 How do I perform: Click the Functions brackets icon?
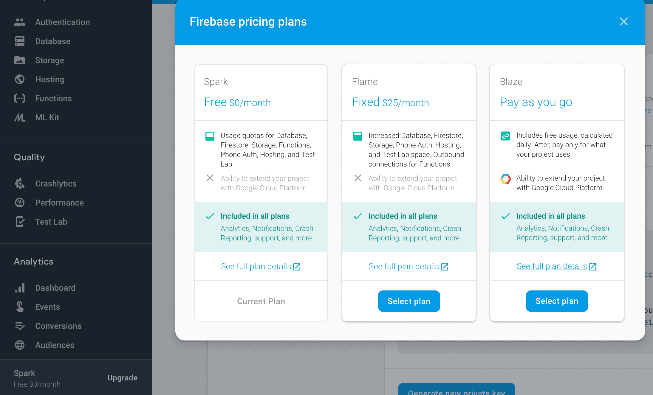20,98
